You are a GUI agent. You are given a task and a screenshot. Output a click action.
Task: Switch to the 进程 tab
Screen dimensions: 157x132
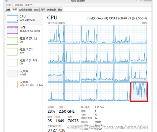click(8, 10)
